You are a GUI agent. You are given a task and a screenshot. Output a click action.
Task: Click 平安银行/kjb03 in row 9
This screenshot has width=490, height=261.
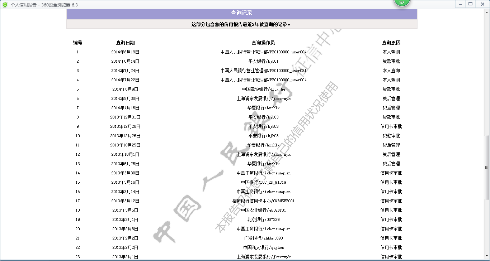(263, 126)
